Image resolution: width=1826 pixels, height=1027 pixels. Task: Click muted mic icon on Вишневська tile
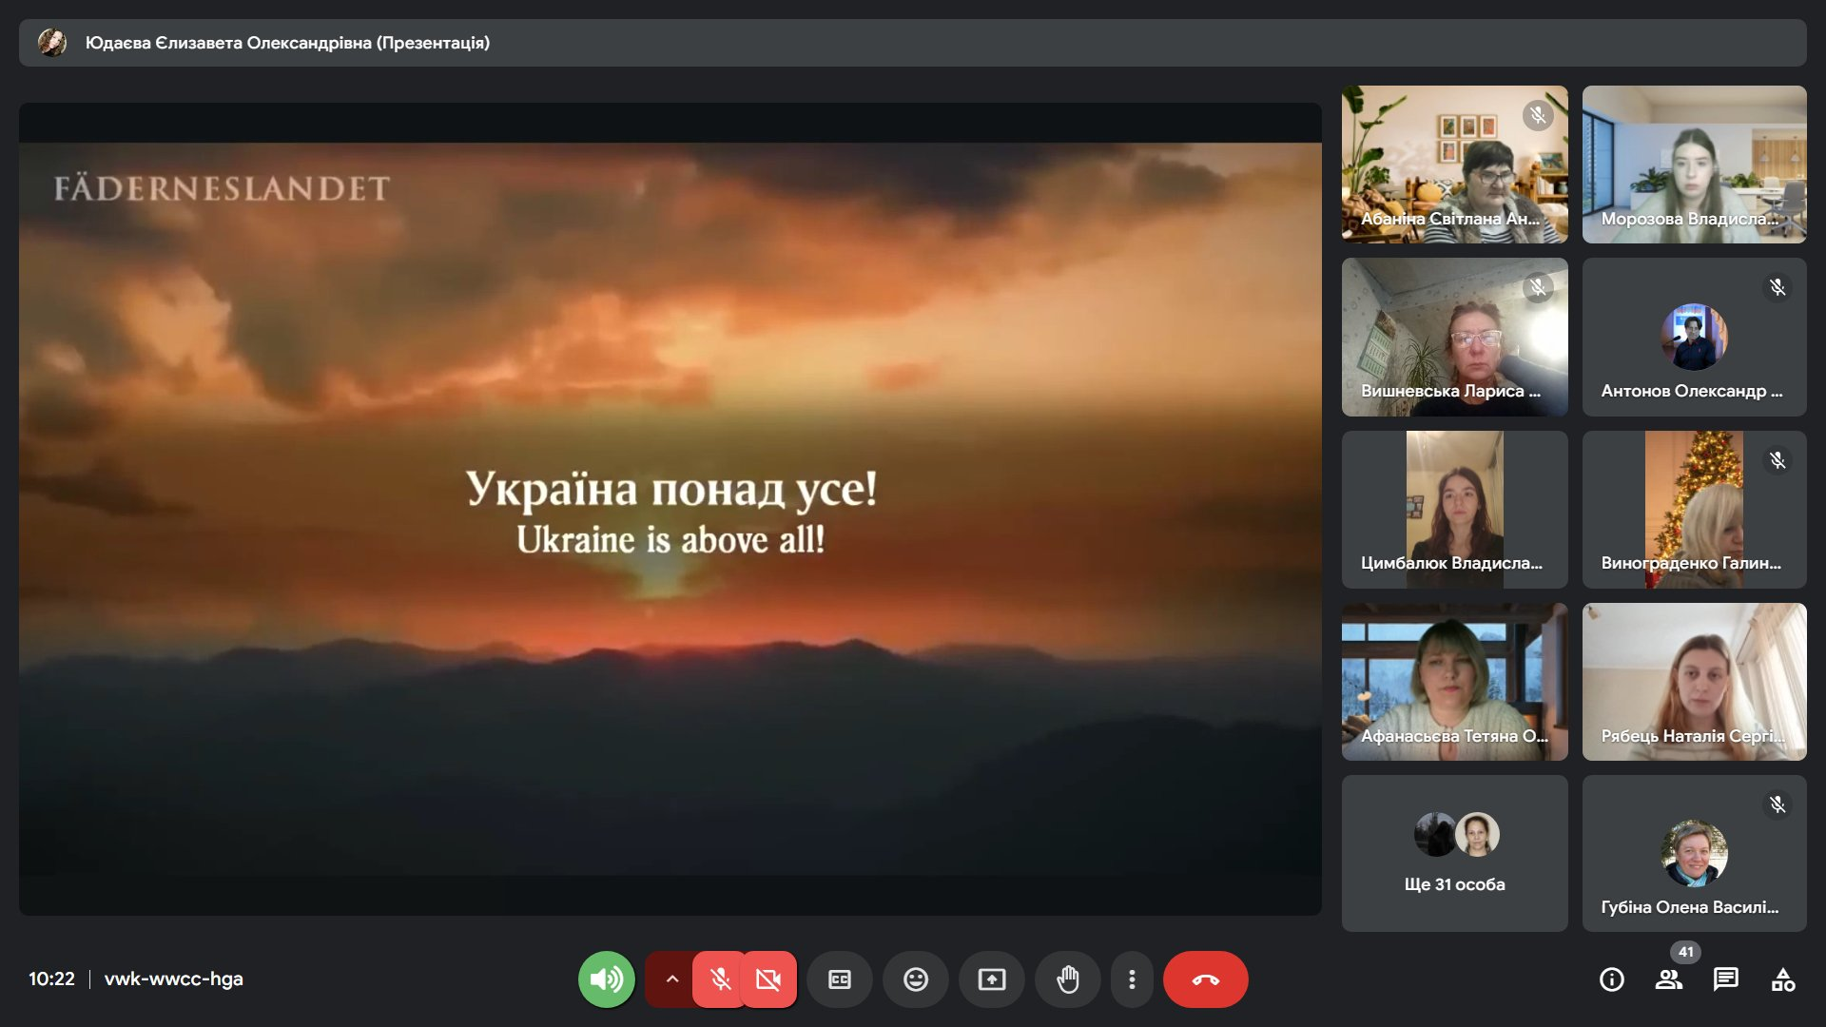tap(1538, 287)
